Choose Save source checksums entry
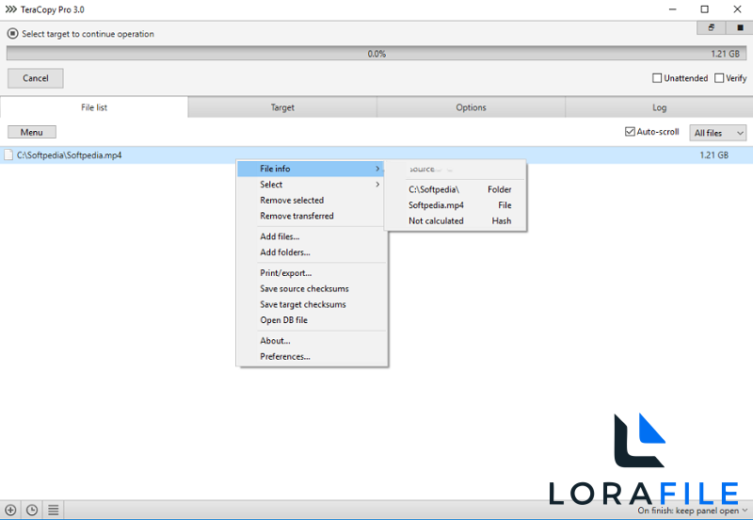 pos(312,289)
